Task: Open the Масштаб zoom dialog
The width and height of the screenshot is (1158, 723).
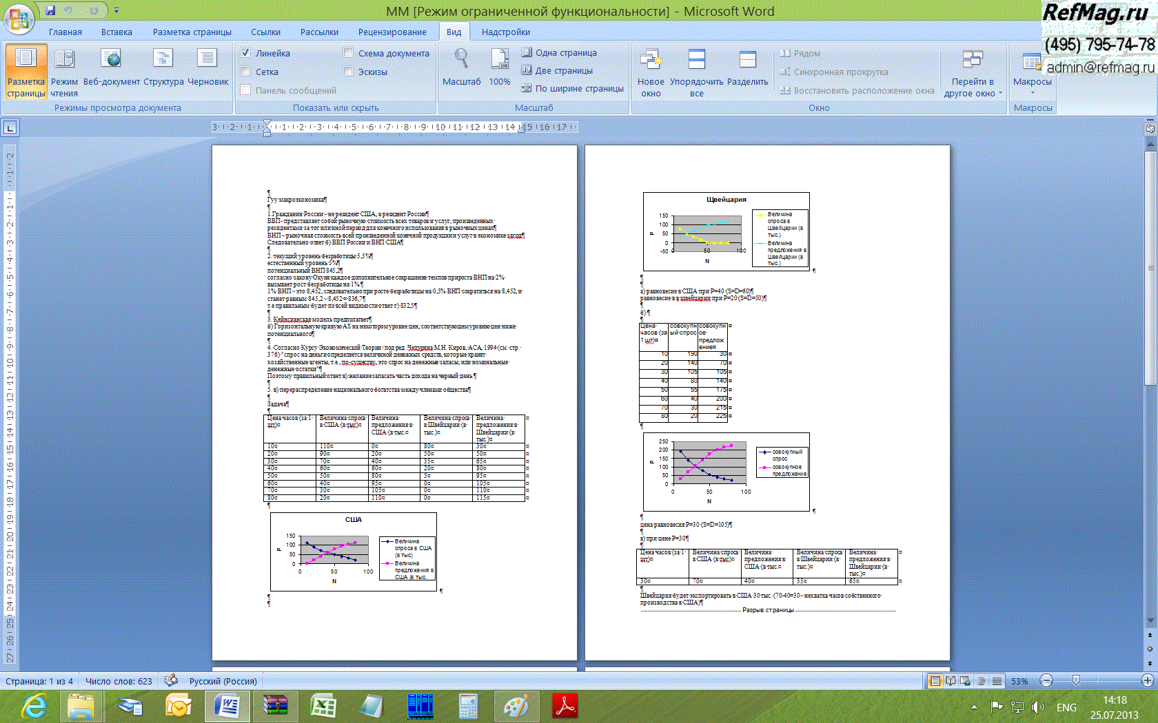Action: pyautogui.click(x=461, y=67)
